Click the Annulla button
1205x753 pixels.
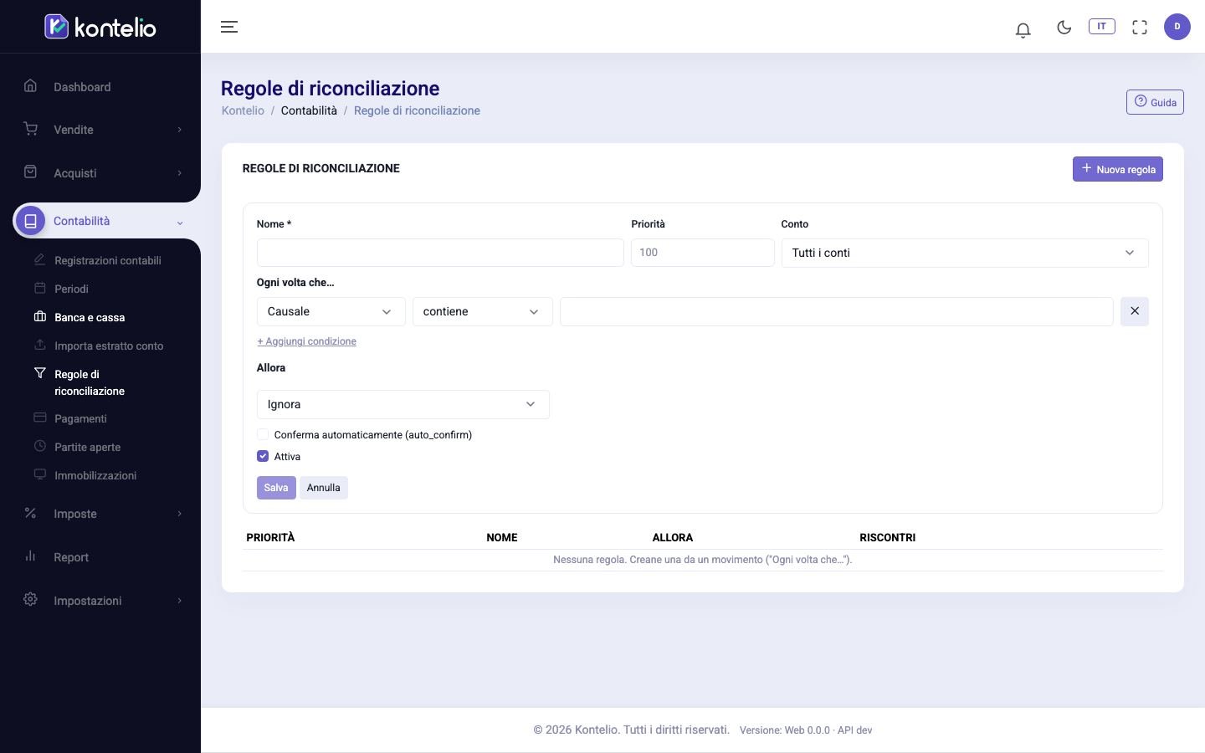[x=324, y=488]
